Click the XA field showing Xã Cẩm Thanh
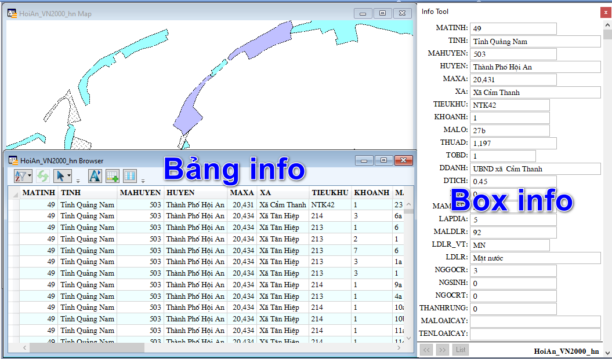 pyautogui.click(x=535, y=93)
